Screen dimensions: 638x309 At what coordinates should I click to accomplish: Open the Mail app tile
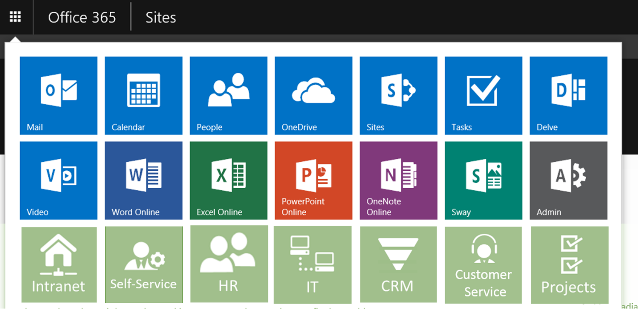58,95
